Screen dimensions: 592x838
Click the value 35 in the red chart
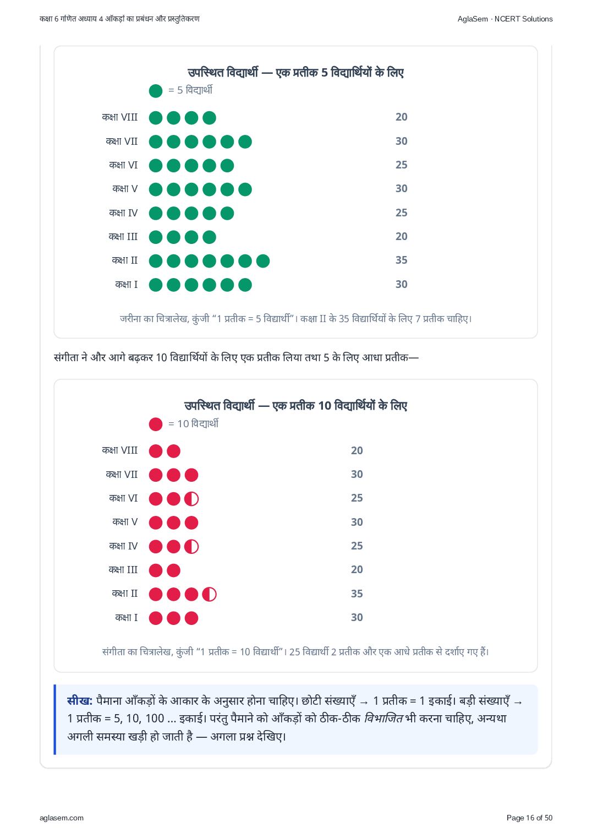pos(357,594)
